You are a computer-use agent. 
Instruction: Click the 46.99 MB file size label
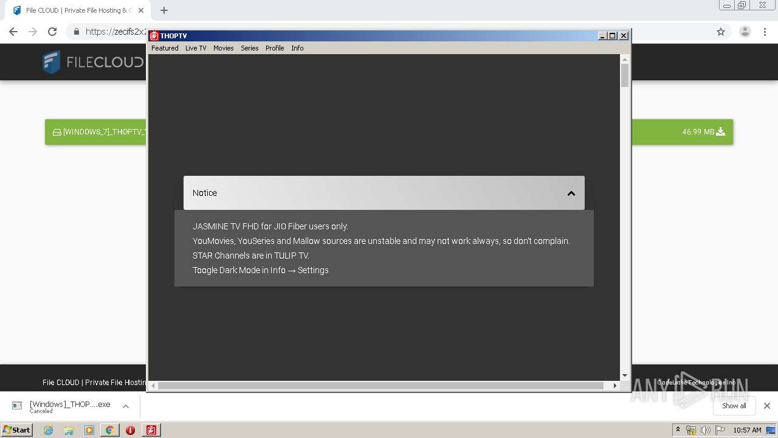pos(698,131)
